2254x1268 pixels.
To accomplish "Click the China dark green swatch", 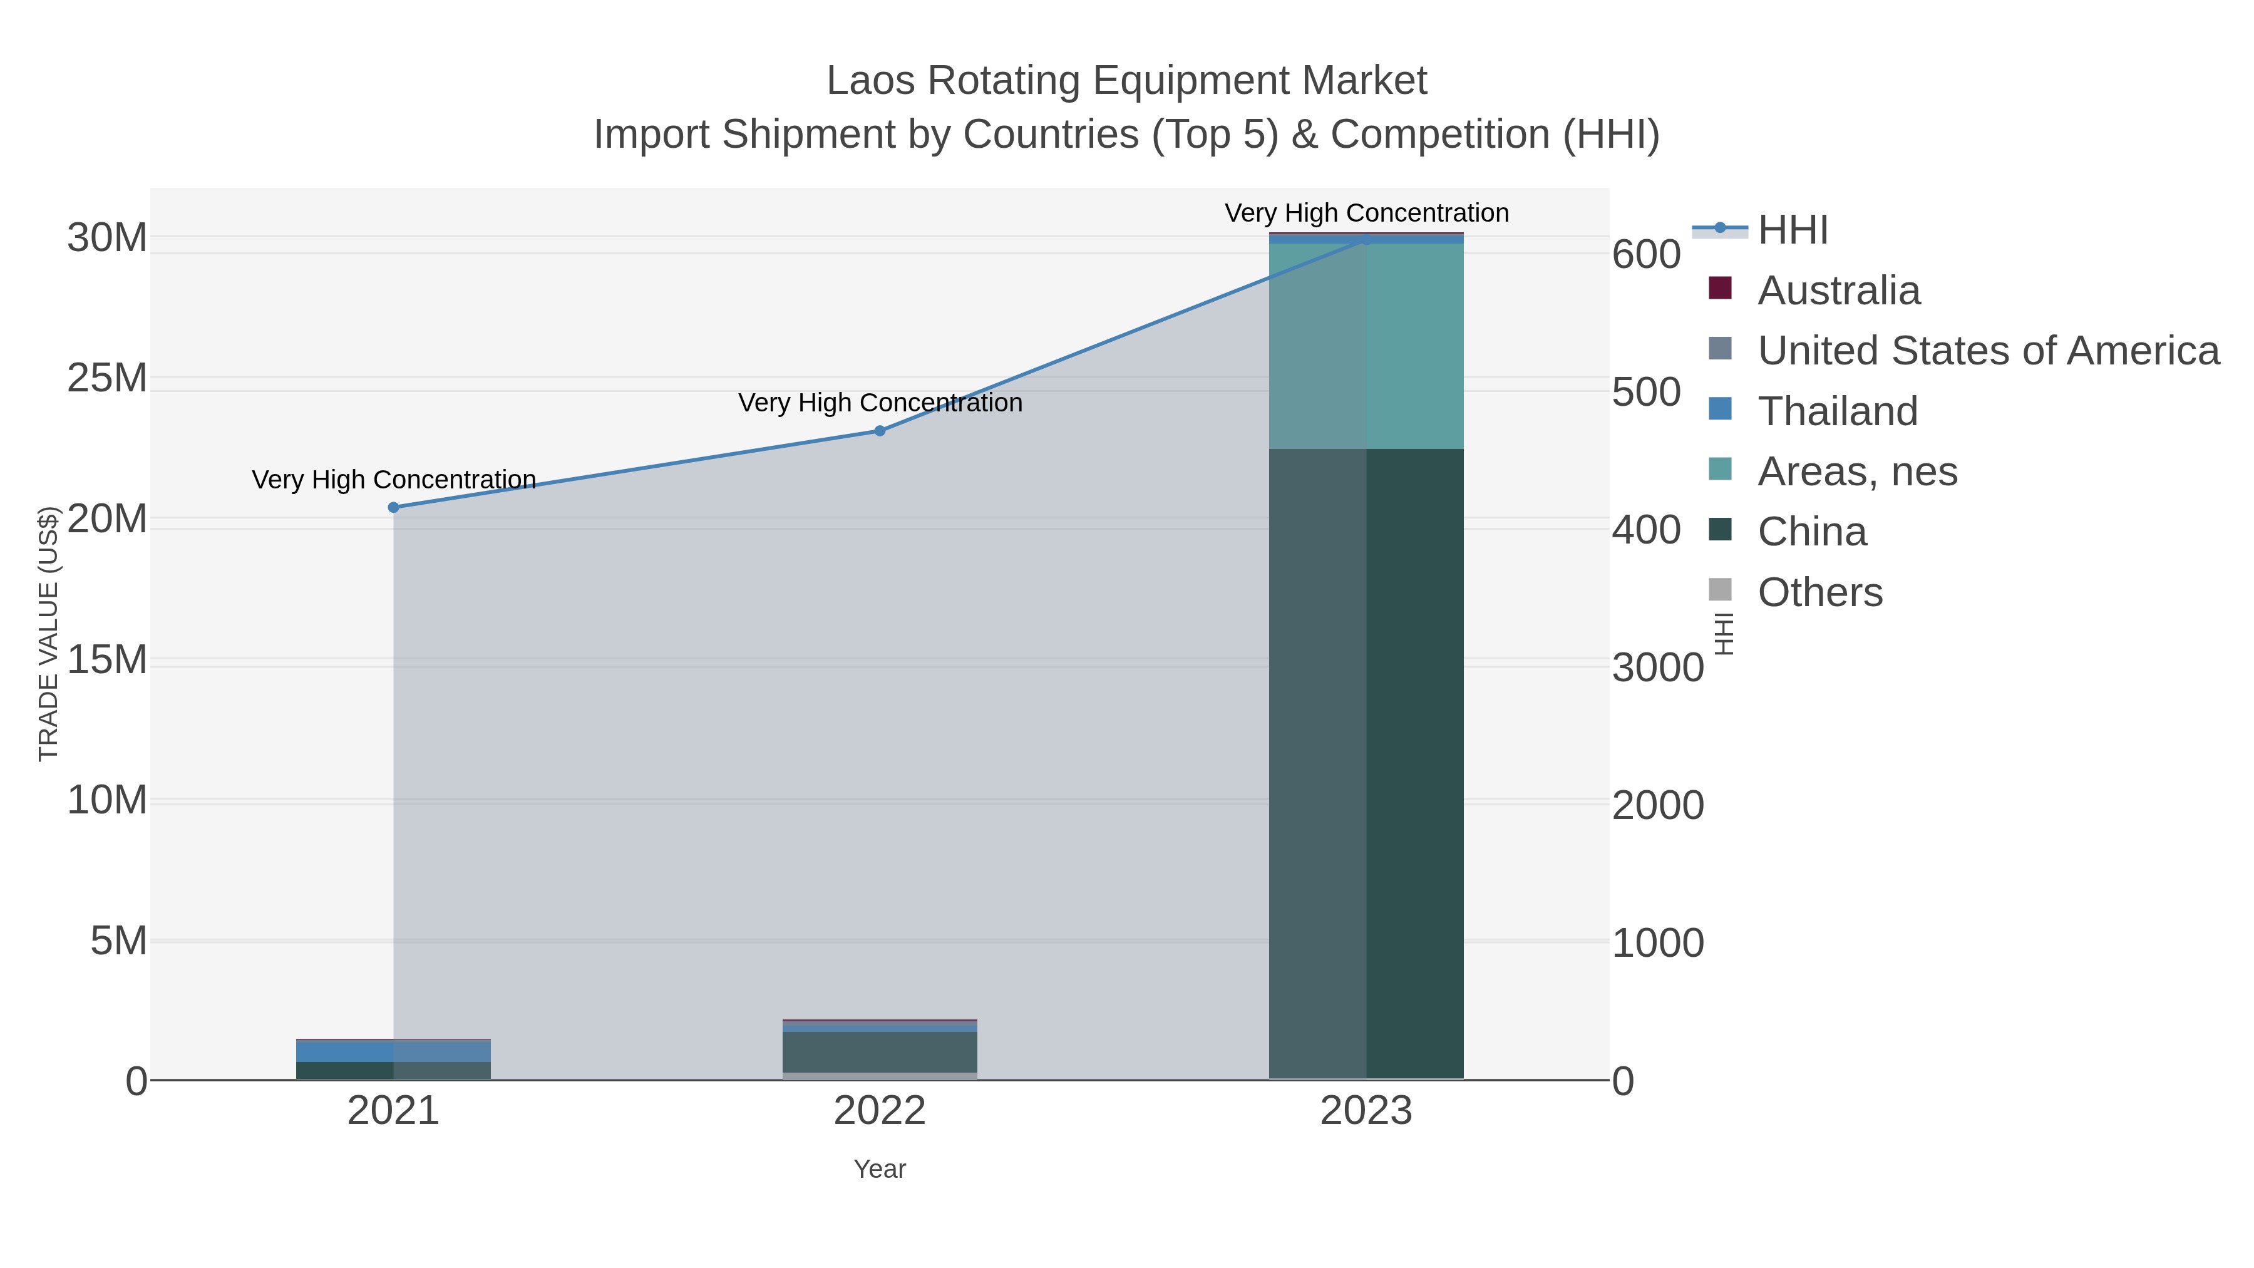I will [x=1721, y=529].
